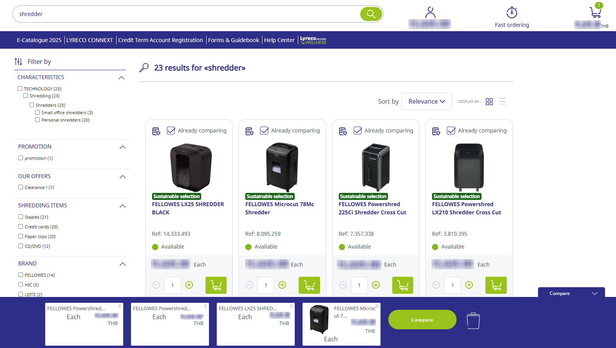Collapse the OUR OFFERS section
The width and height of the screenshot is (616, 348).
(122, 177)
